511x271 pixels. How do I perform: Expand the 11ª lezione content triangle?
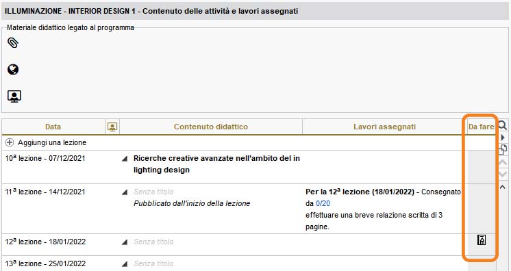click(125, 192)
